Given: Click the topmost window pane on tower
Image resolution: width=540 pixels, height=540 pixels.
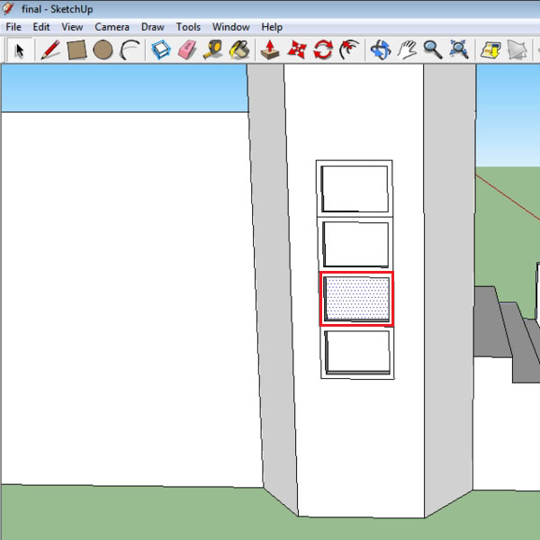Looking at the screenshot, I should tap(355, 189).
